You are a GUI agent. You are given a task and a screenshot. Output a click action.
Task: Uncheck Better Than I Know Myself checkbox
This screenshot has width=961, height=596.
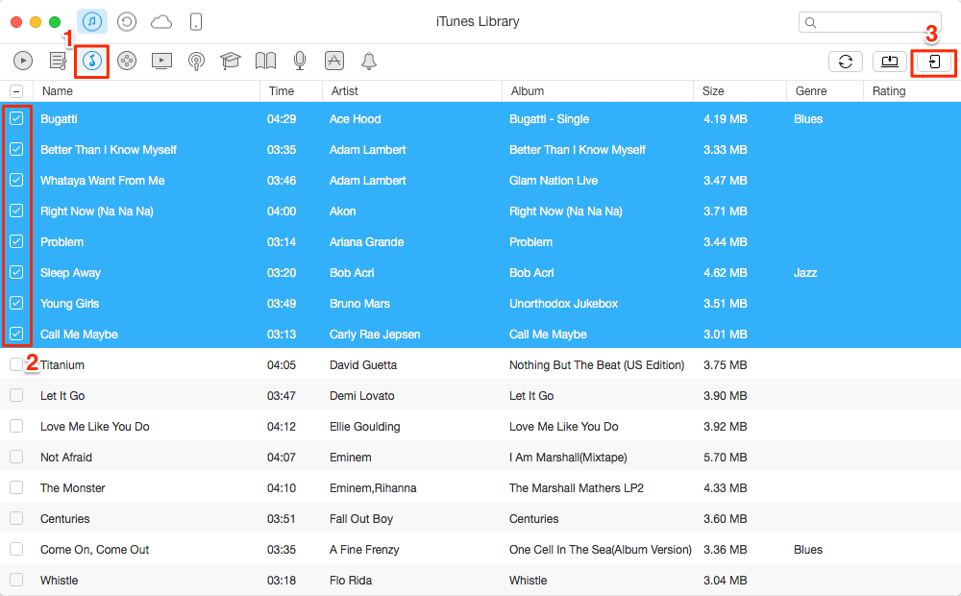(16, 149)
